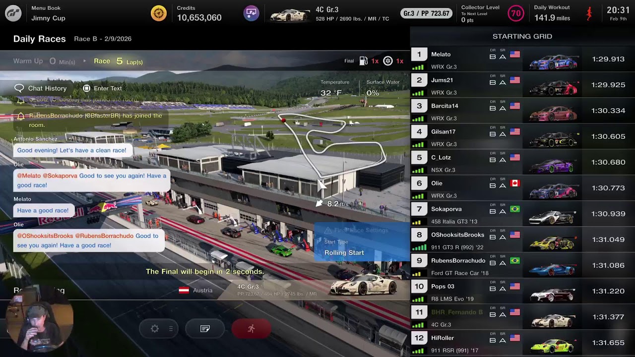The width and height of the screenshot is (635, 357).
Task: Click the red Daily Workout runner icon
Action: tap(589, 13)
